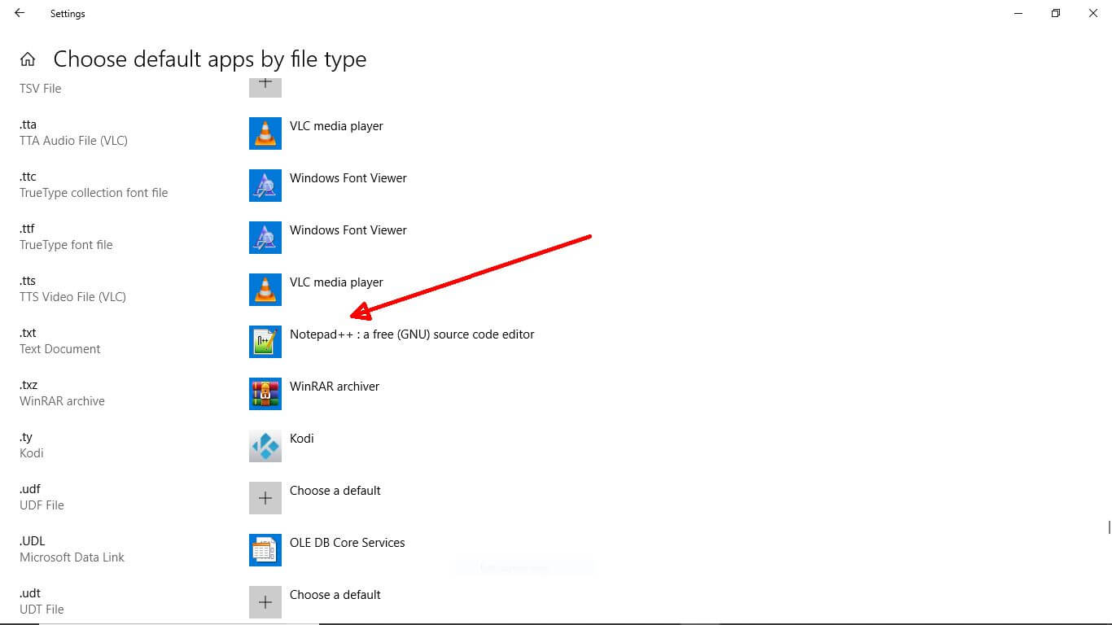Click Text Document description
Screen dimensions: 1112x625
click(60, 349)
